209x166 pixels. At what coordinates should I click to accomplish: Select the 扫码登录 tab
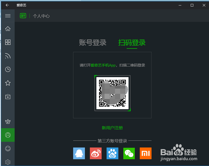pyautogui.click(x=132, y=43)
